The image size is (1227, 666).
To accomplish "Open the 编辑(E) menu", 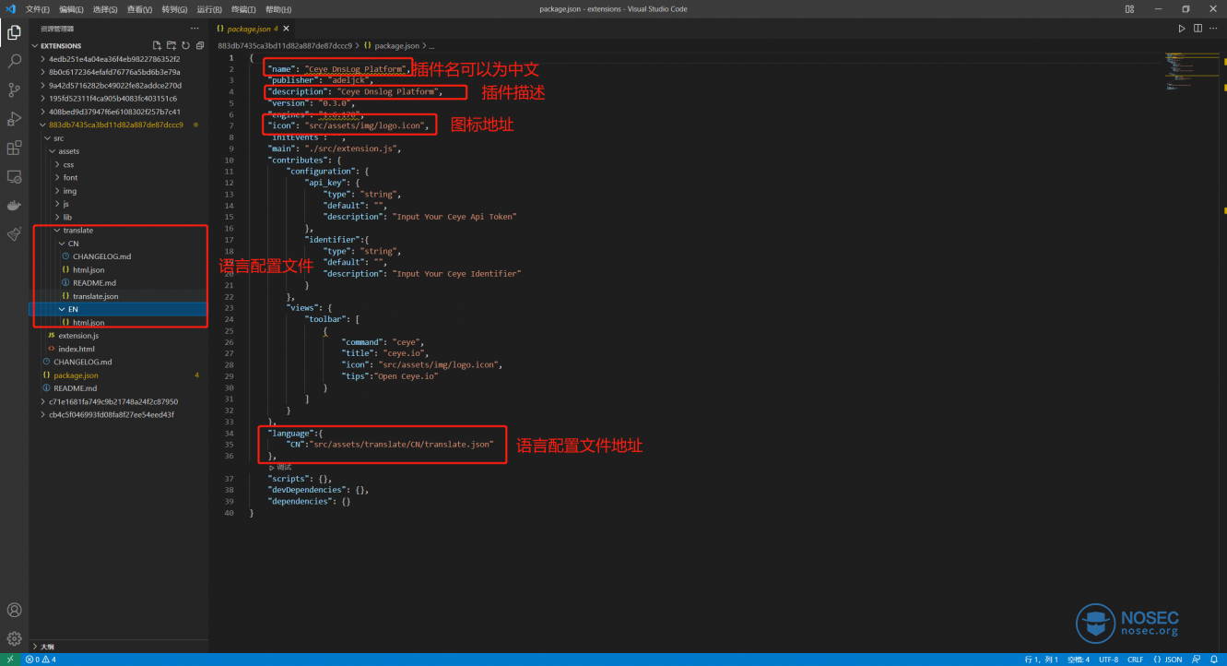I will (x=71, y=9).
